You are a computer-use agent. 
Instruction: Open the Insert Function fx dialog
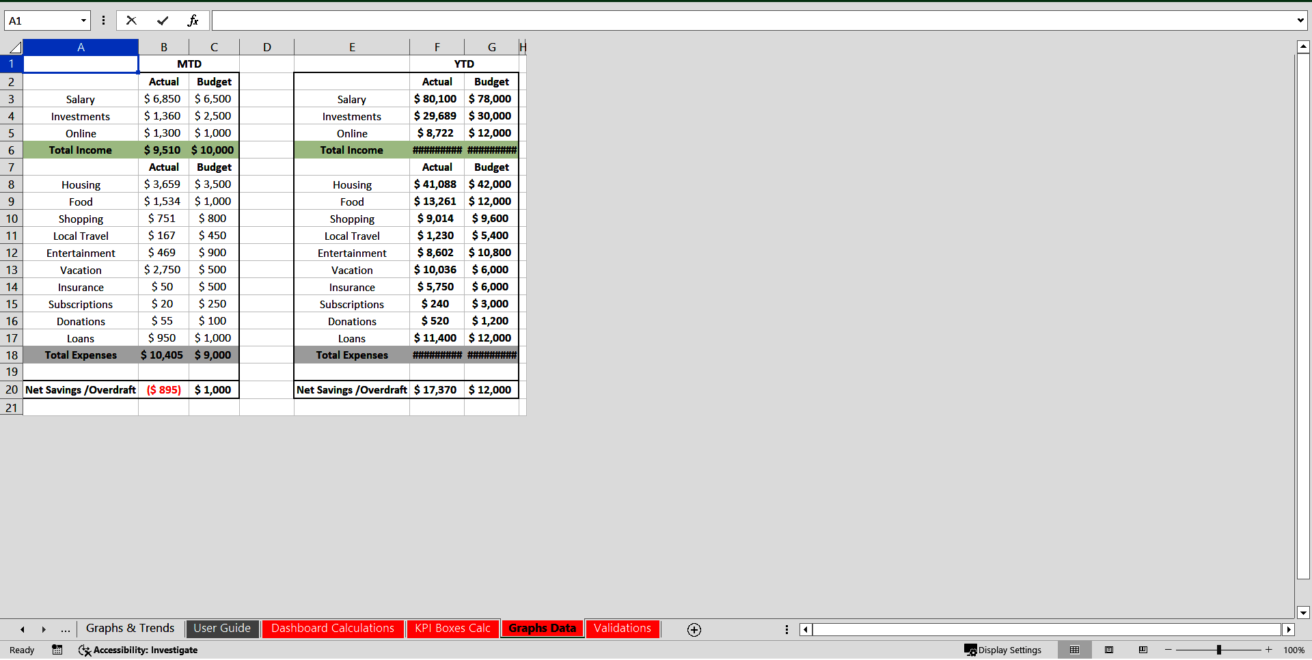coord(193,20)
